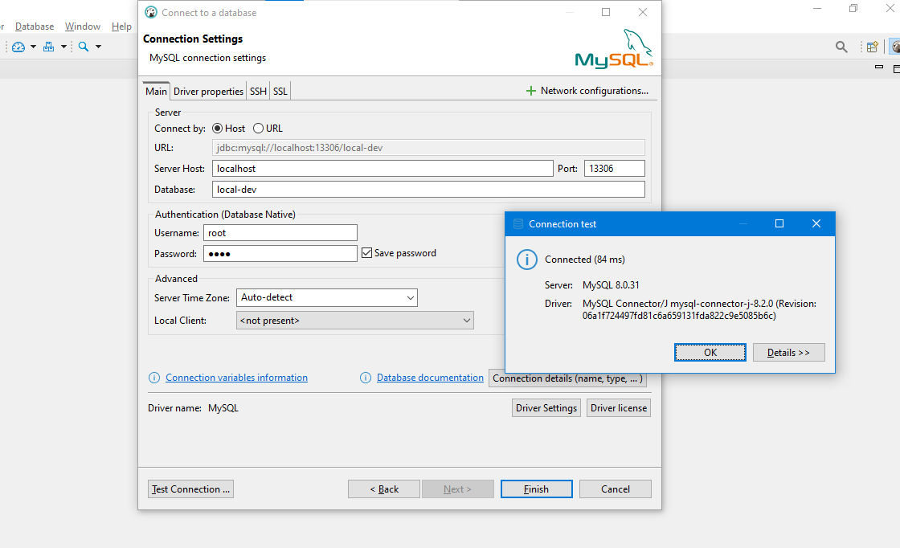Screen dimensions: 900x548
Task: Click the info icon beside Database documentation
Action: click(x=365, y=378)
